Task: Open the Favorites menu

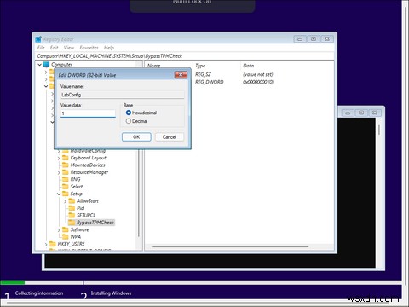Action: 89,48
